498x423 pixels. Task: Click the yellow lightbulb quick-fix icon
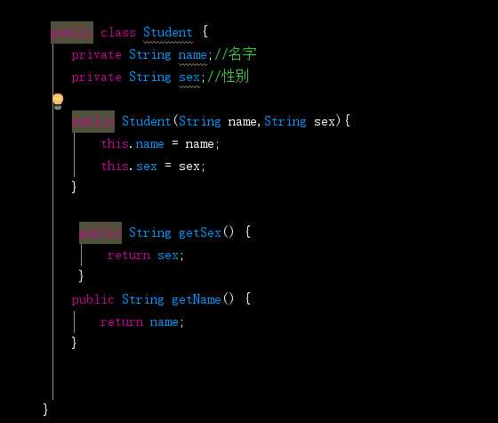pyautogui.click(x=58, y=102)
